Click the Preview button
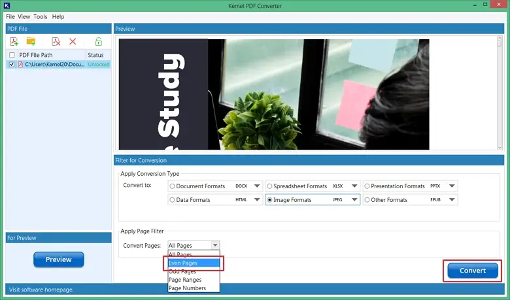510x300 pixels. tap(59, 259)
